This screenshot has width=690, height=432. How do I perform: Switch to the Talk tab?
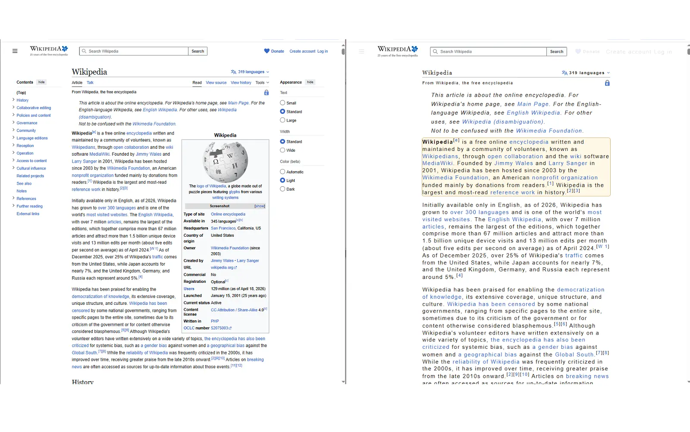pyautogui.click(x=90, y=82)
